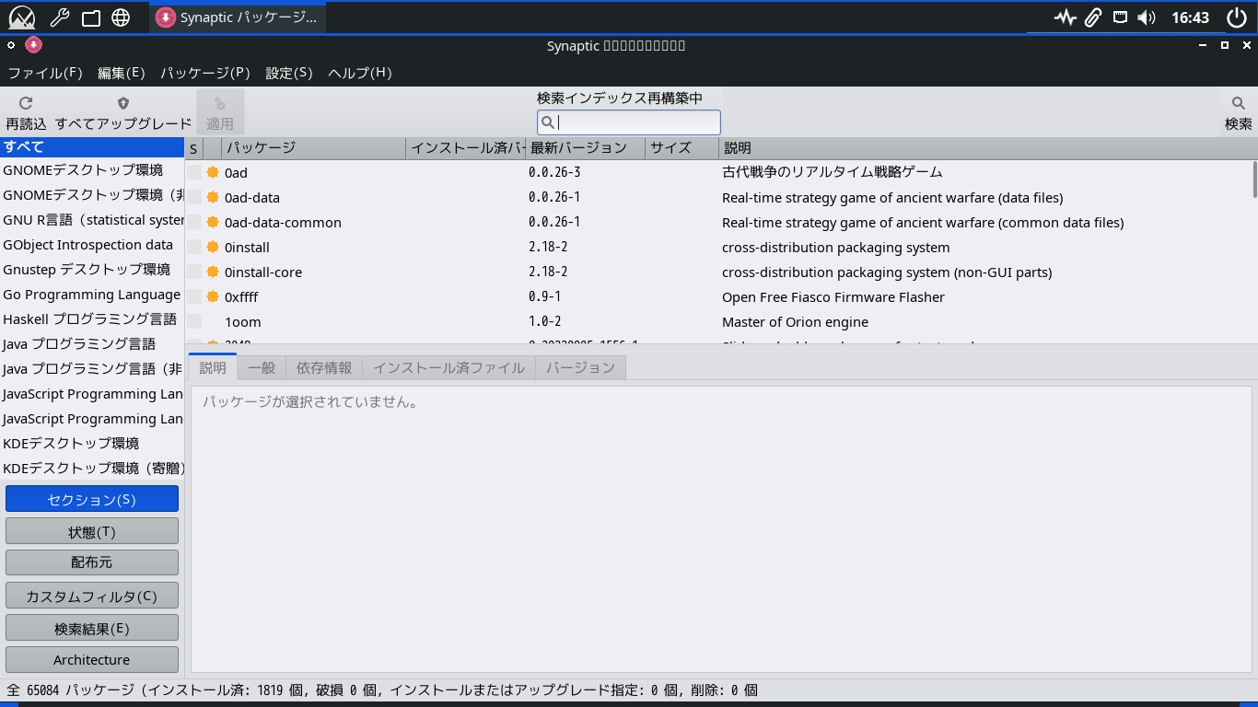This screenshot has height=707, width=1258.
Task: Click the Architecture filter button
Action: (x=92, y=660)
